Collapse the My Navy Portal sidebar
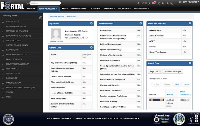 (41, 18)
